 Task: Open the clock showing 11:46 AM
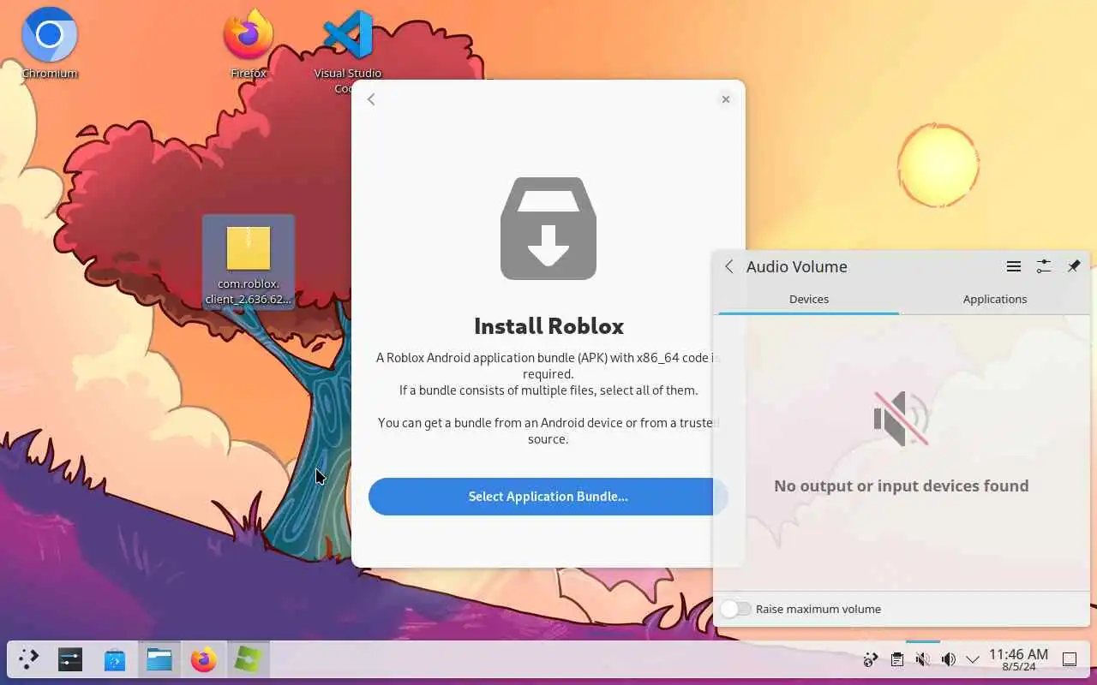(1018, 659)
